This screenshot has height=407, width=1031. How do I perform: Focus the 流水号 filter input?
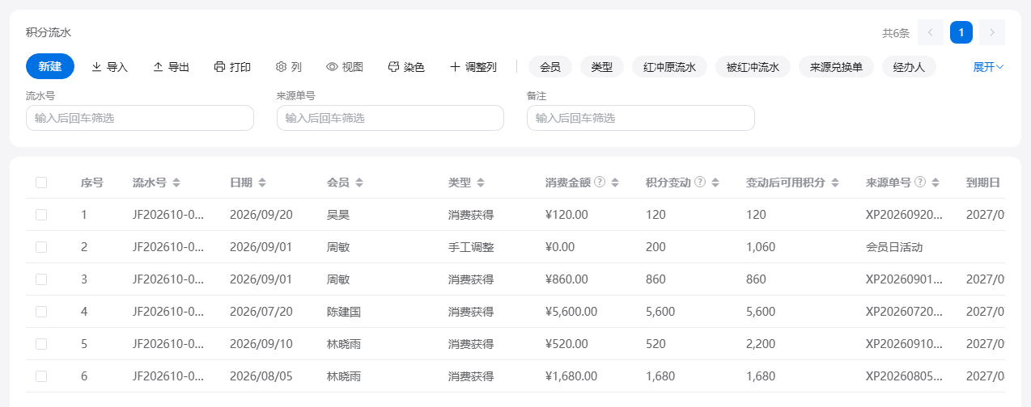click(x=140, y=118)
